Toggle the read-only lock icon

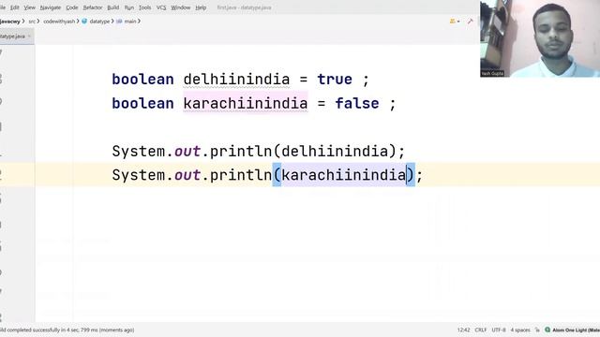pyautogui.click(x=537, y=330)
